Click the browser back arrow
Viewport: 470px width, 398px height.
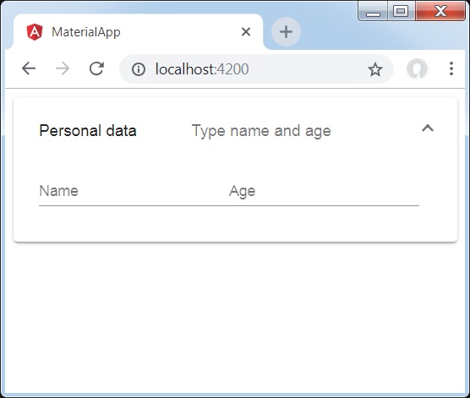[29, 68]
